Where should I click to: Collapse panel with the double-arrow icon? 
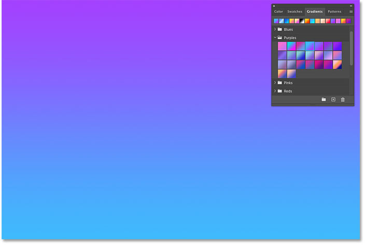pyautogui.click(x=351, y=6)
